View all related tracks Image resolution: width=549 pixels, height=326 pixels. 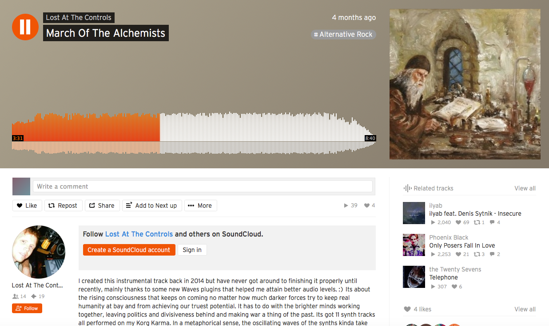pyautogui.click(x=525, y=188)
